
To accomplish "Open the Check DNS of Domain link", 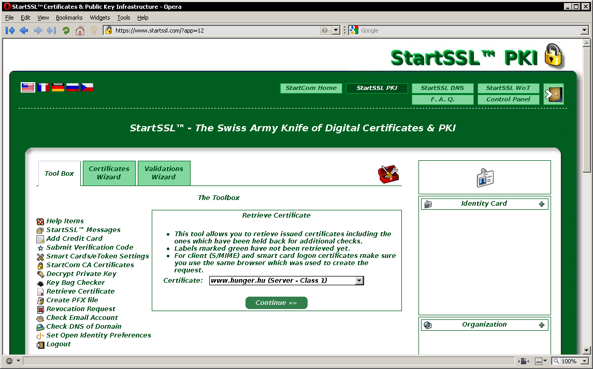I will tap(84, 327).
